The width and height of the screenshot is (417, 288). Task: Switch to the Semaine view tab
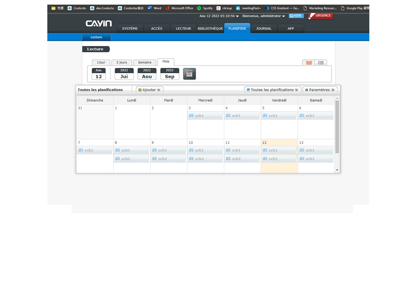[x=145, y=63]
